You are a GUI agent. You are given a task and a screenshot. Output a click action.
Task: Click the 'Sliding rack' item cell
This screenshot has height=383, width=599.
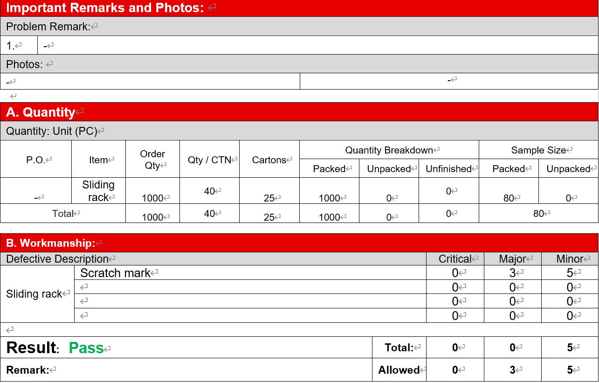click(x=98, y=190)
